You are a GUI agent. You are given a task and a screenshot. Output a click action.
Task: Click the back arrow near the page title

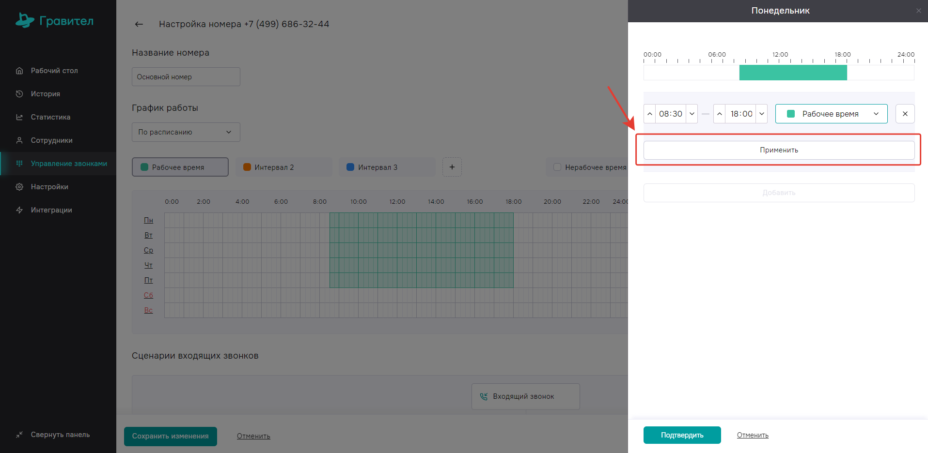click(139, 24)
